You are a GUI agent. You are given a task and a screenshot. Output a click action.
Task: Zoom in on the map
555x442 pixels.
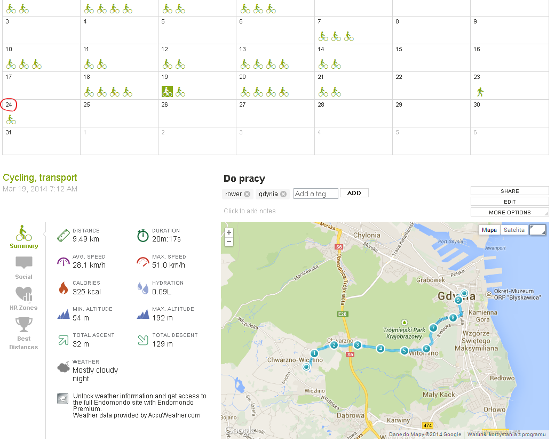click(229, 233)
